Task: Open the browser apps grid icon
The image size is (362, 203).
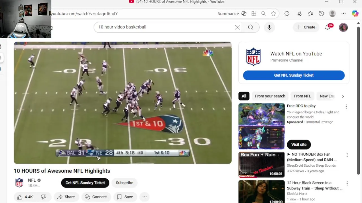Action: 254,14
